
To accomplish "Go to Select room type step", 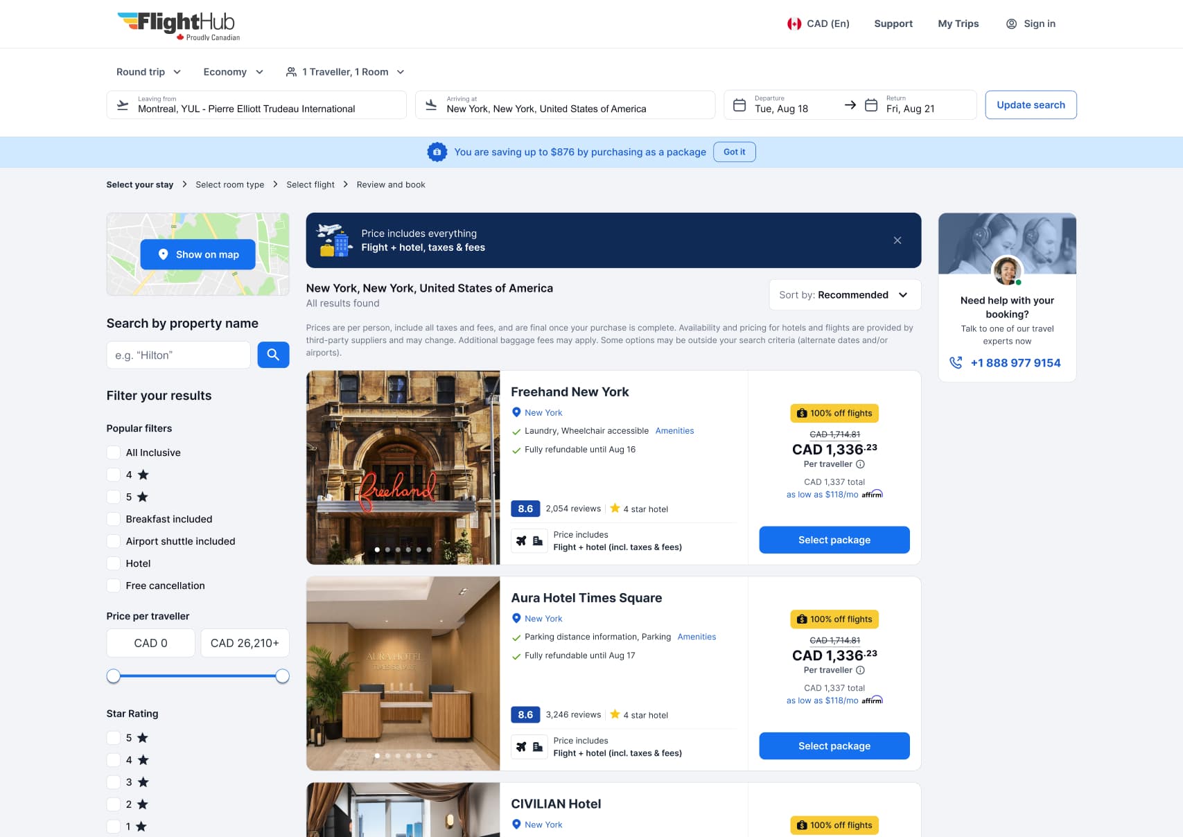I will [230, 184].
